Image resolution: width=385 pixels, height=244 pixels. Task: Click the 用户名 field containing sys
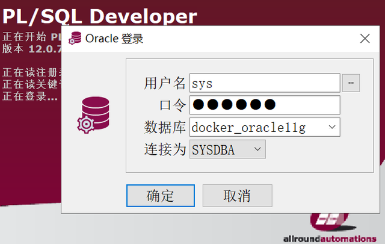tap(265, 83)
